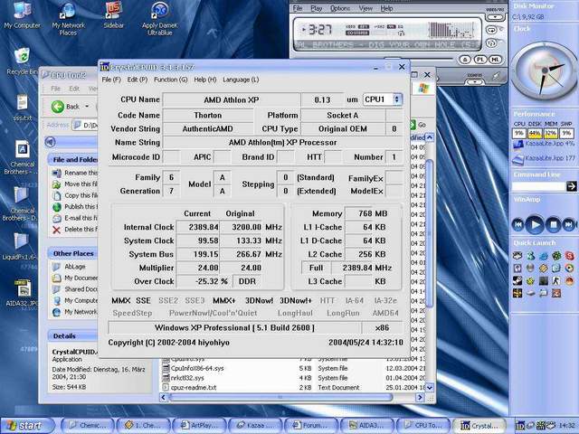The width and height of the screenshot is (579, 434).
Task: Click Explorer file list scroll-up arrow
Action: tap(430, 137)
